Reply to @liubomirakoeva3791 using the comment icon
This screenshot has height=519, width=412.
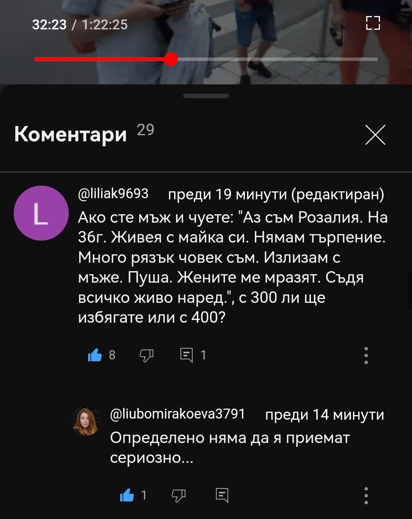[222, 495]
